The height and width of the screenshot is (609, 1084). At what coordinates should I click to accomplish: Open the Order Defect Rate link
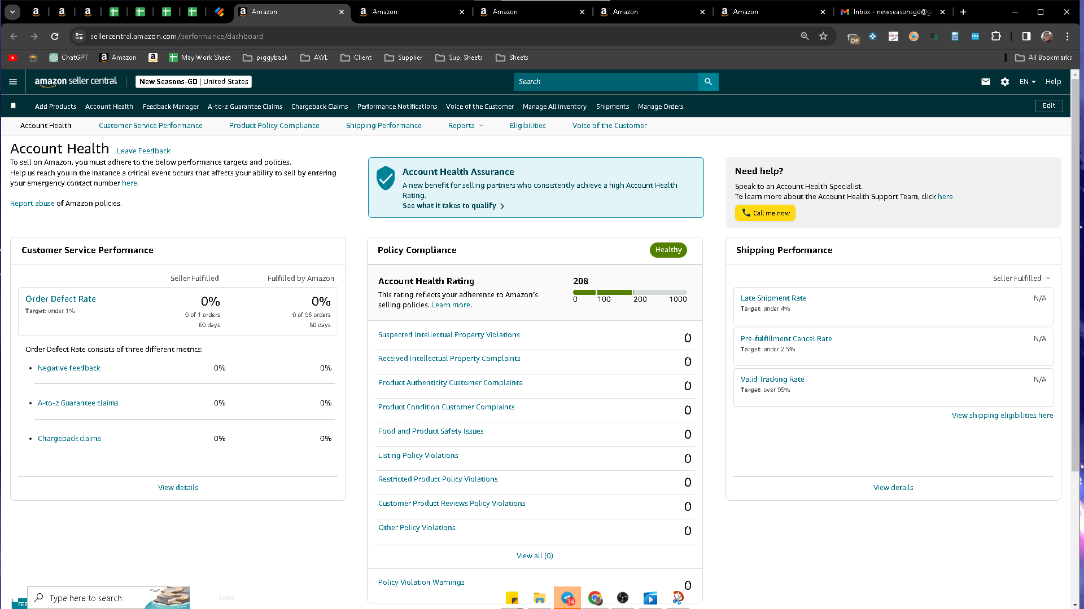[x=60, y=299]
